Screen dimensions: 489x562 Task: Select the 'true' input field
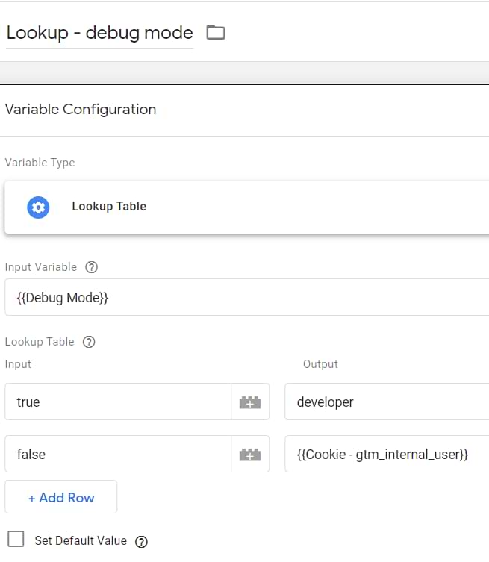118,402
